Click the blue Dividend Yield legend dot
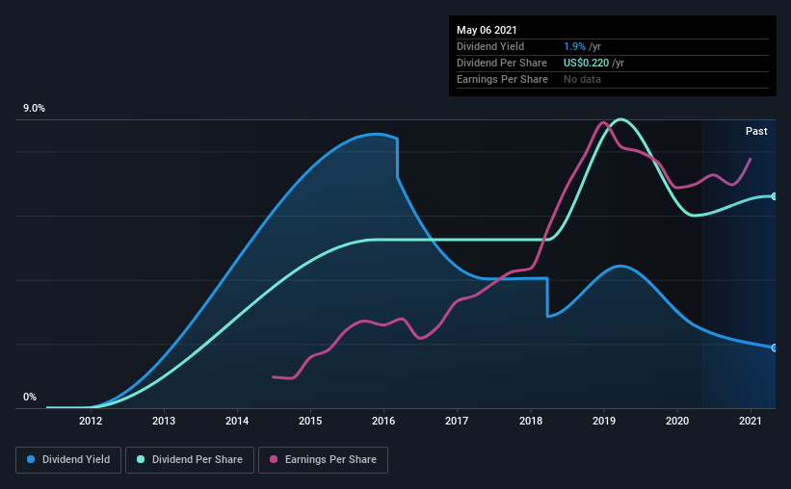 31,459
